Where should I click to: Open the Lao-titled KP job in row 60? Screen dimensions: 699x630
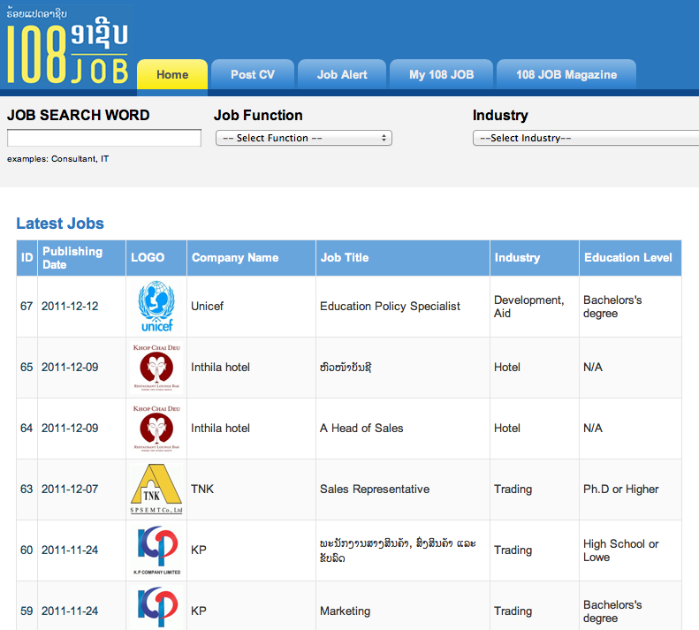[398, 550]
